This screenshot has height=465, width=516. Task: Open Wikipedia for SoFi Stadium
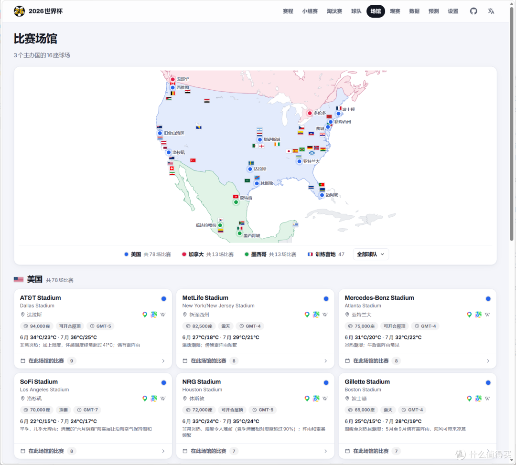[x=163, y=399]
